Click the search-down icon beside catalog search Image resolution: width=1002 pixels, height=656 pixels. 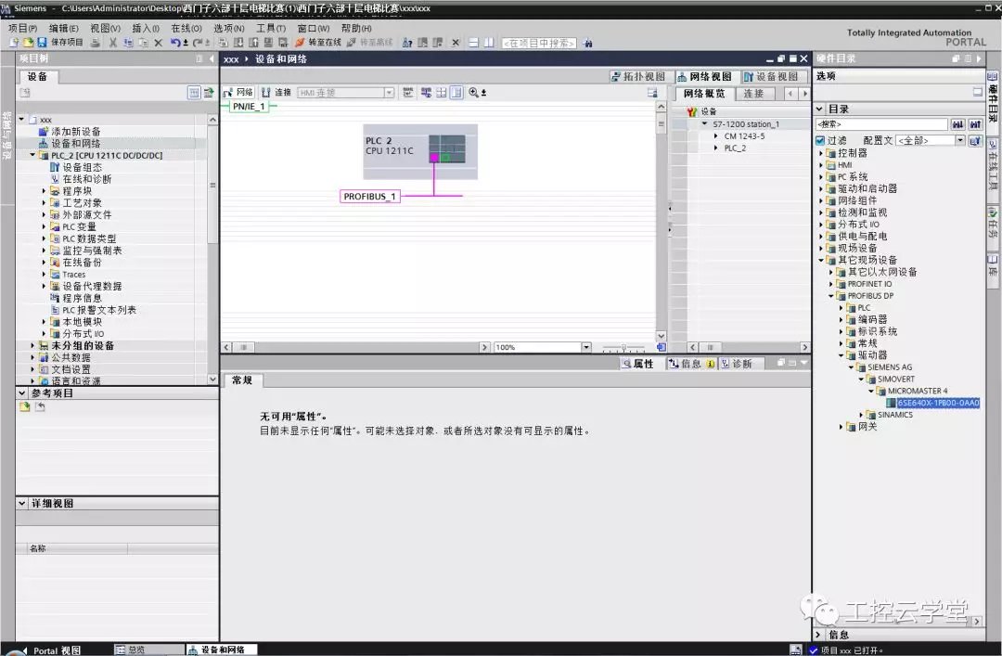(958, 124)
